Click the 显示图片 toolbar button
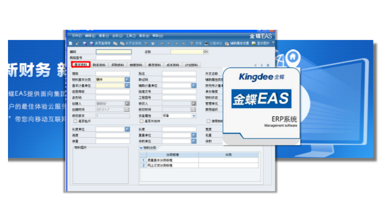The image size is (381, 217). coord(261,44)
